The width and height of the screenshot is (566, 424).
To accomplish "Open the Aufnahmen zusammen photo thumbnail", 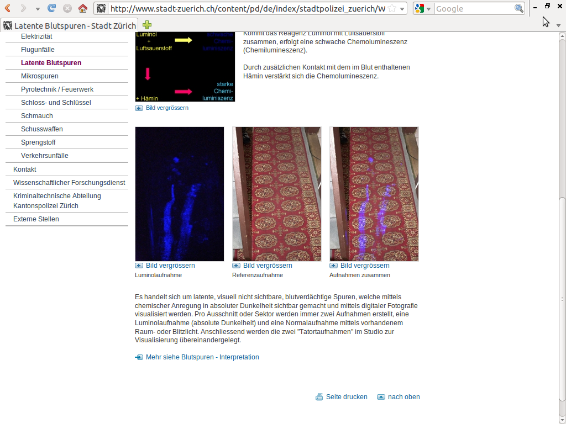I will 374,194.
